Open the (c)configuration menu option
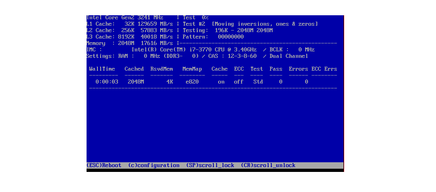This screenshot has height=192, width=436. [154, 165]
